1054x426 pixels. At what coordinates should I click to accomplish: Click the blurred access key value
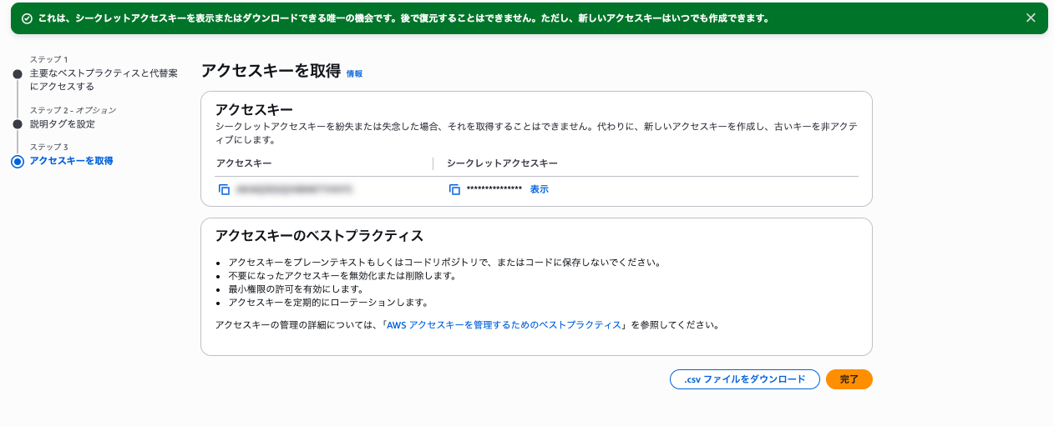click(294, 189)
